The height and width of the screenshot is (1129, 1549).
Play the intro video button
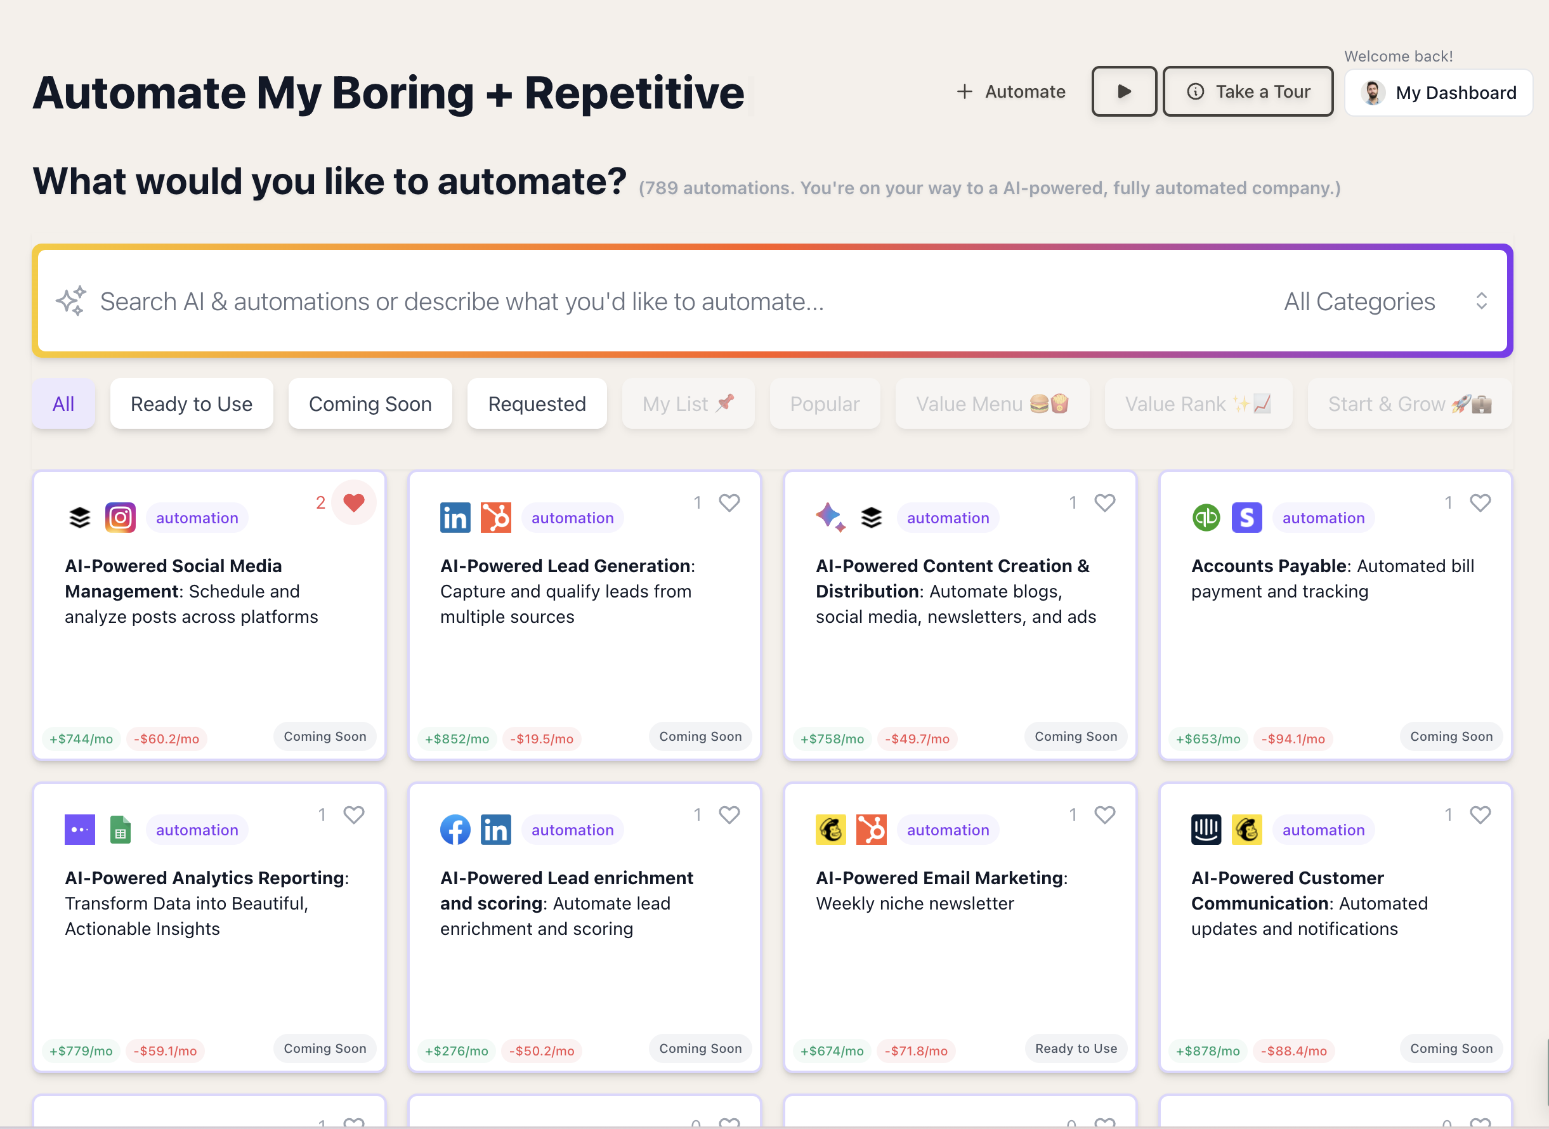click(1124, 91)
